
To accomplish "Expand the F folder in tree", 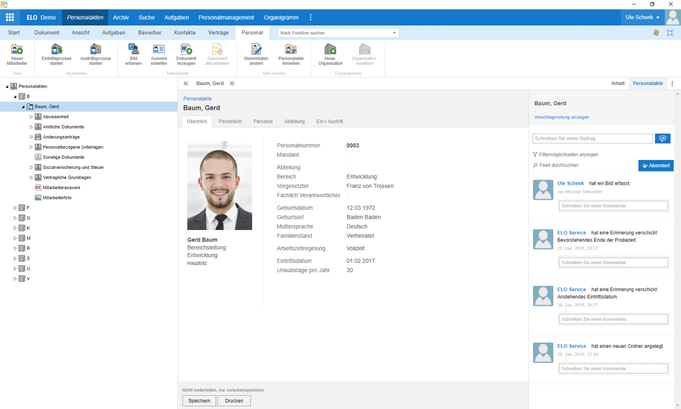I will pyautogui.click(x=15, y=208).
